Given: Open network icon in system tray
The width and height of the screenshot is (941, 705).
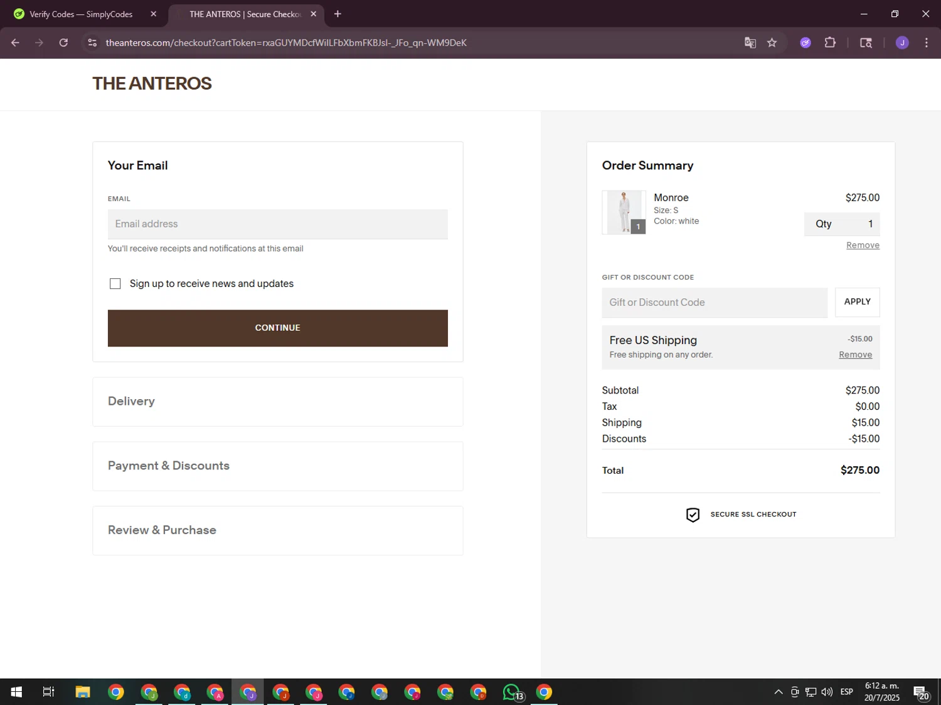Looking at the screenshot, I should click(x=811, y=692).
